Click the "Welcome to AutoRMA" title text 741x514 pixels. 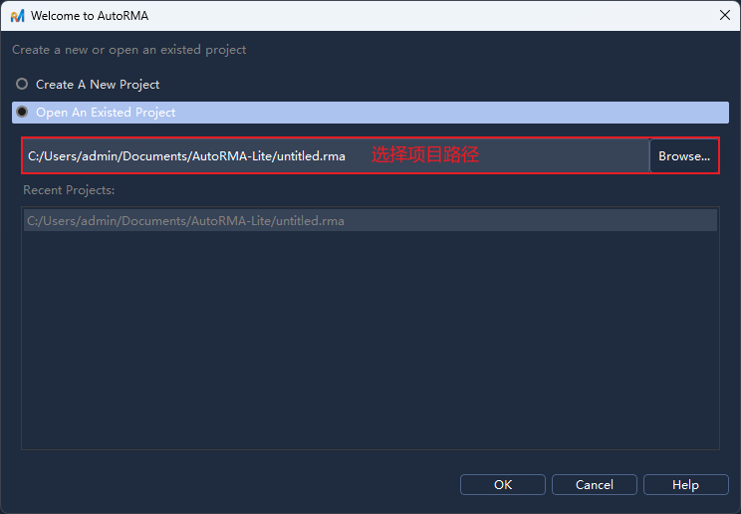pyautogui.click(x=90, y=16)
